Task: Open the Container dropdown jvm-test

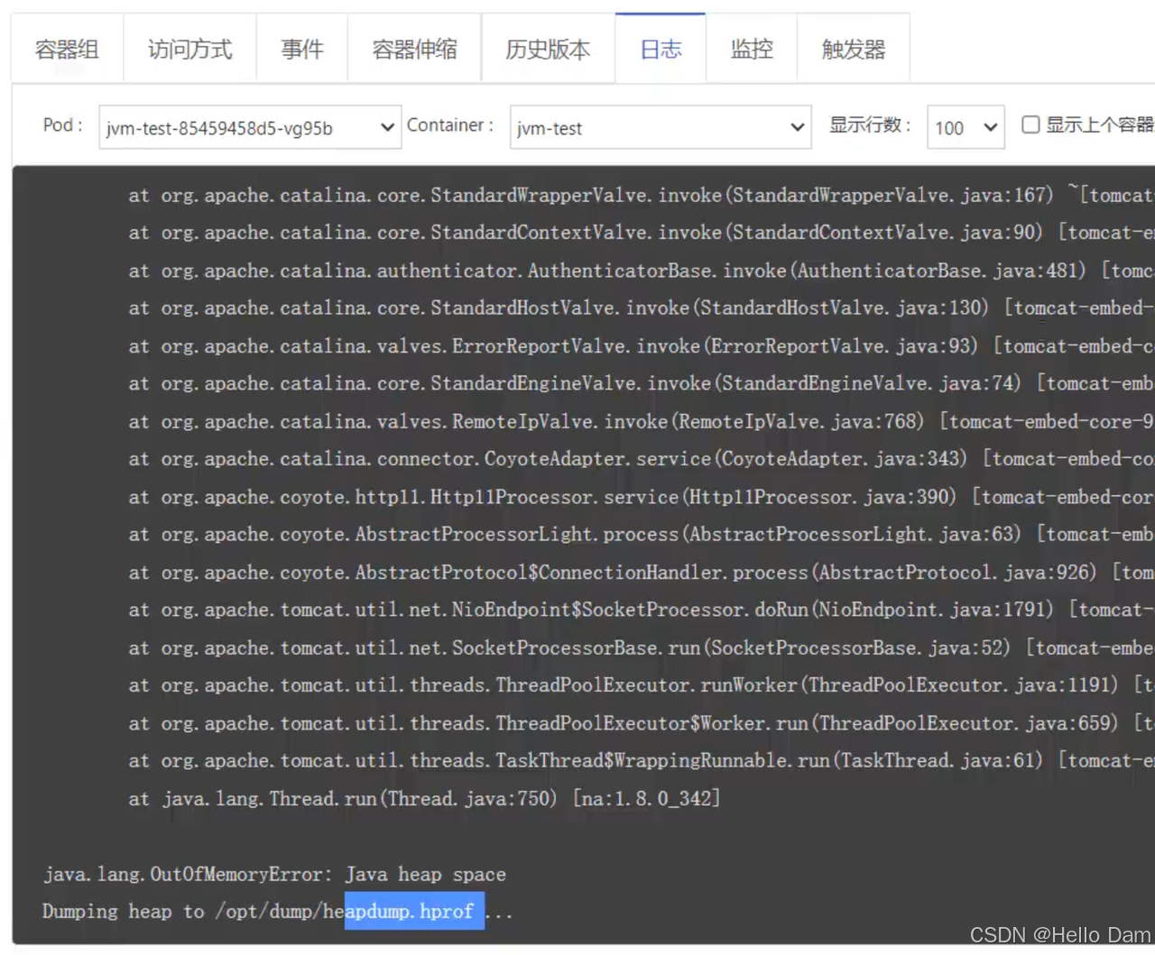Action: click(x=661, y=127)
